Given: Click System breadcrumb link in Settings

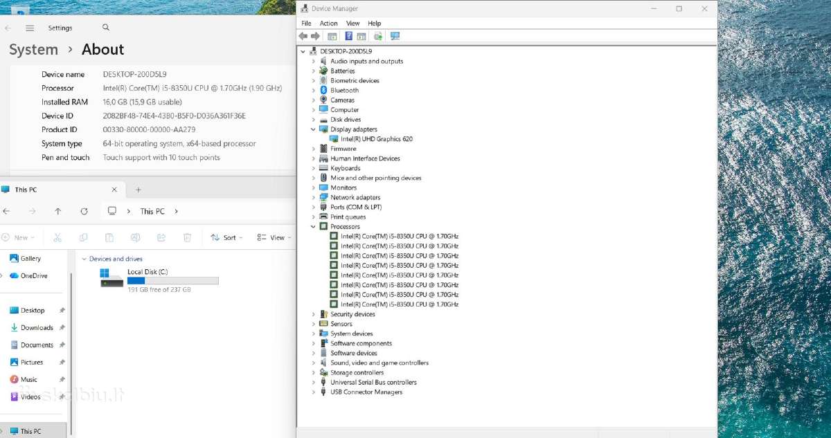Looking at the screenshot, I should tap(33, 50).
